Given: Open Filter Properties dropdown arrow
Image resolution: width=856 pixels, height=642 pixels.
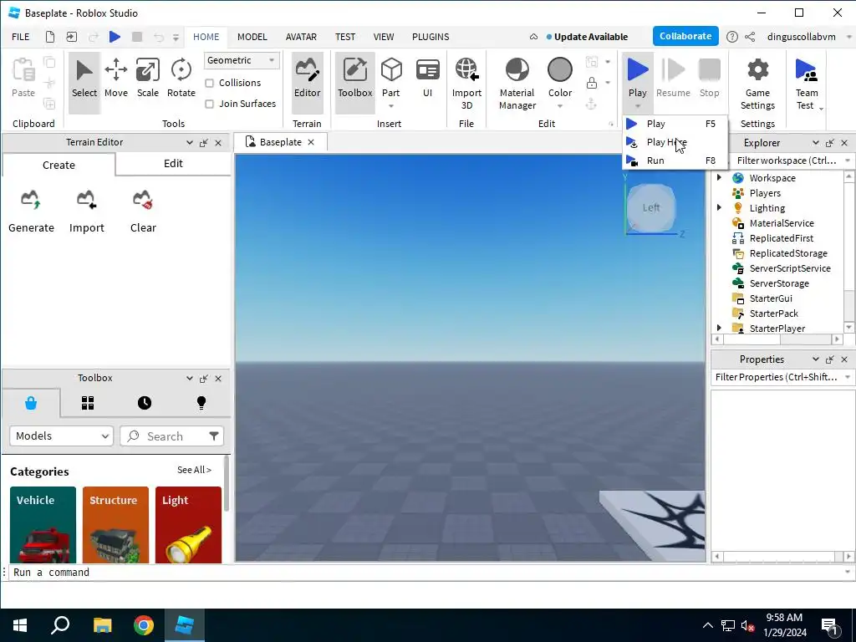Looking at the screenshot, I should pos(848,377).
